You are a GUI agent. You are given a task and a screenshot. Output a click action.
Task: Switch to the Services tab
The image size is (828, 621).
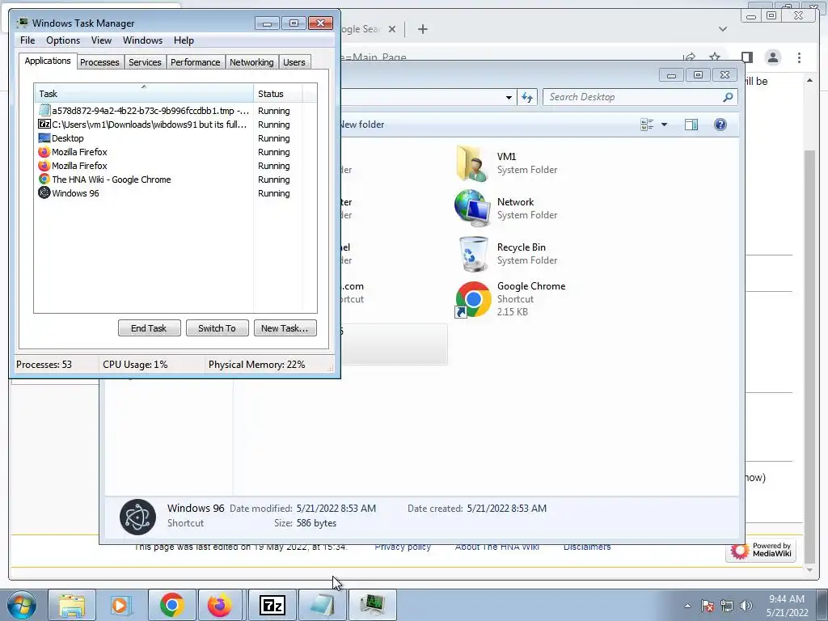coord(146,62)
